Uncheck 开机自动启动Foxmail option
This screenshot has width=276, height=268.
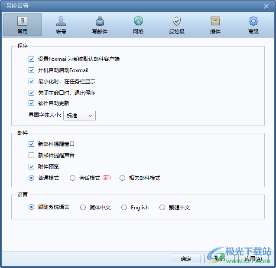[32, 70]
